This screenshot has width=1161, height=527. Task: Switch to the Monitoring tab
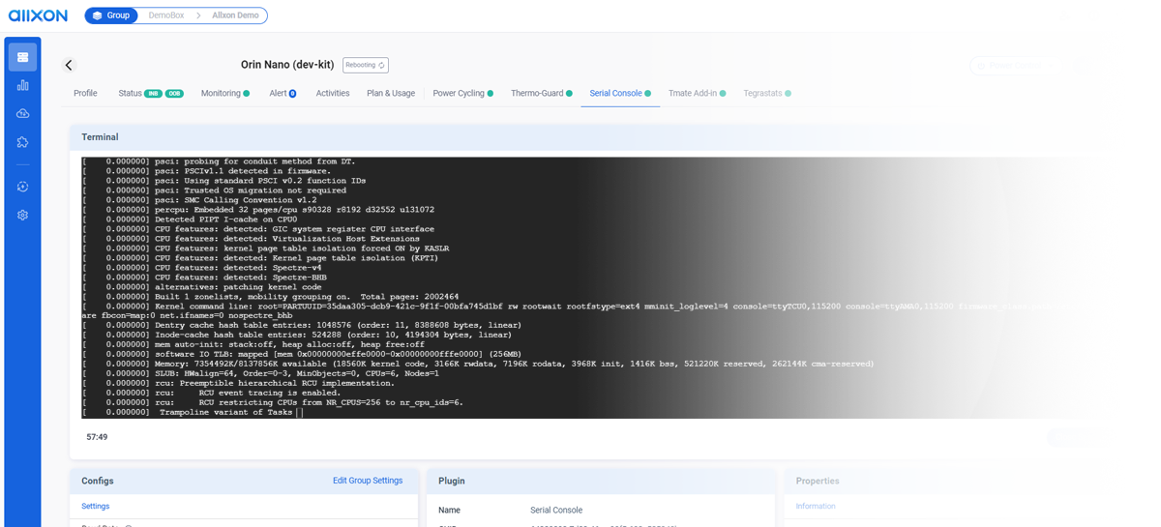click(221, 94)
